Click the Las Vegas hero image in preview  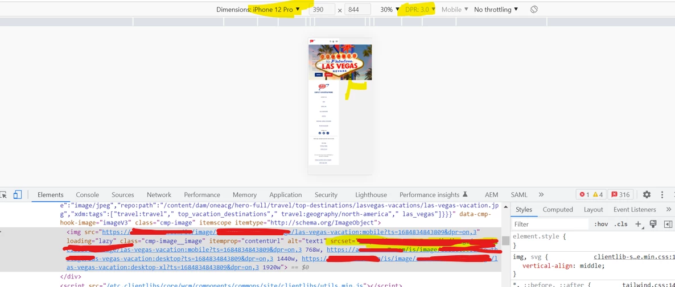[x=340, y=63]
